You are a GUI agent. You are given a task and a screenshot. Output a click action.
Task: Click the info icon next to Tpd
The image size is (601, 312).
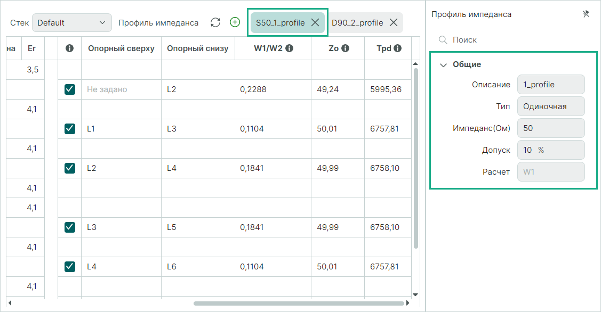coord(398,48)
